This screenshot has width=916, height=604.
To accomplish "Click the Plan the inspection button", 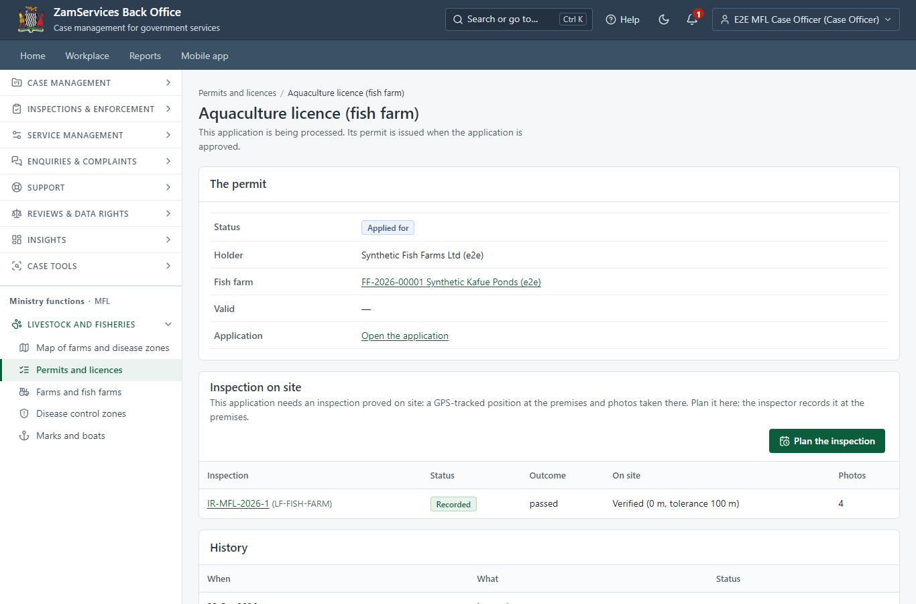I will pos(827,441).
